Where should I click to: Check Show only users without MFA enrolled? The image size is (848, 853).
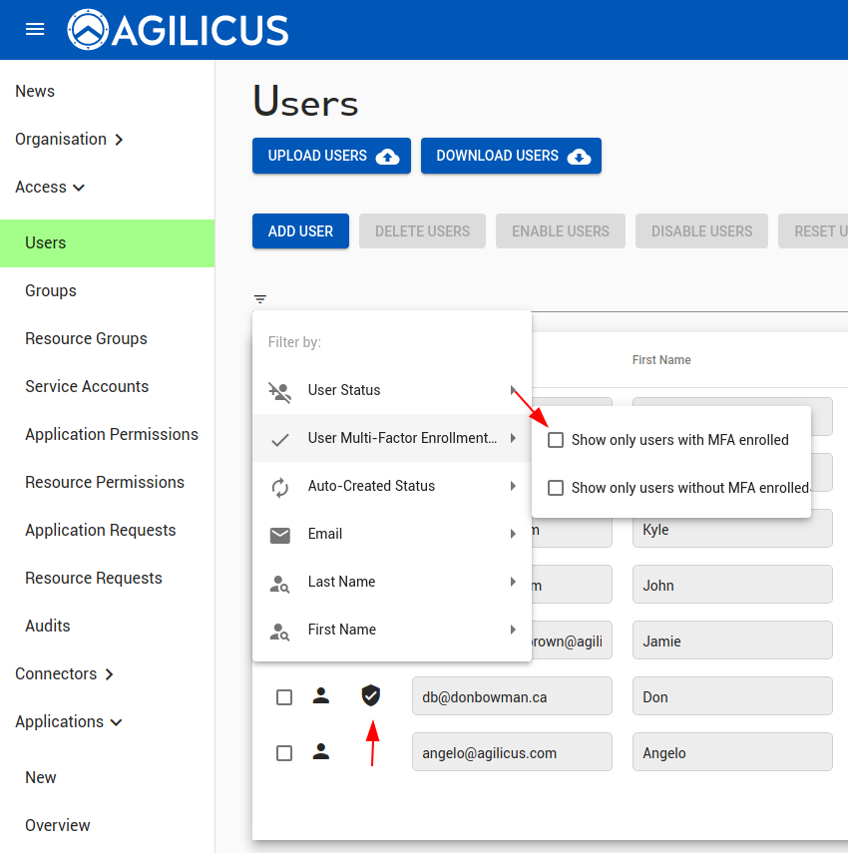(x=556, y=488)
